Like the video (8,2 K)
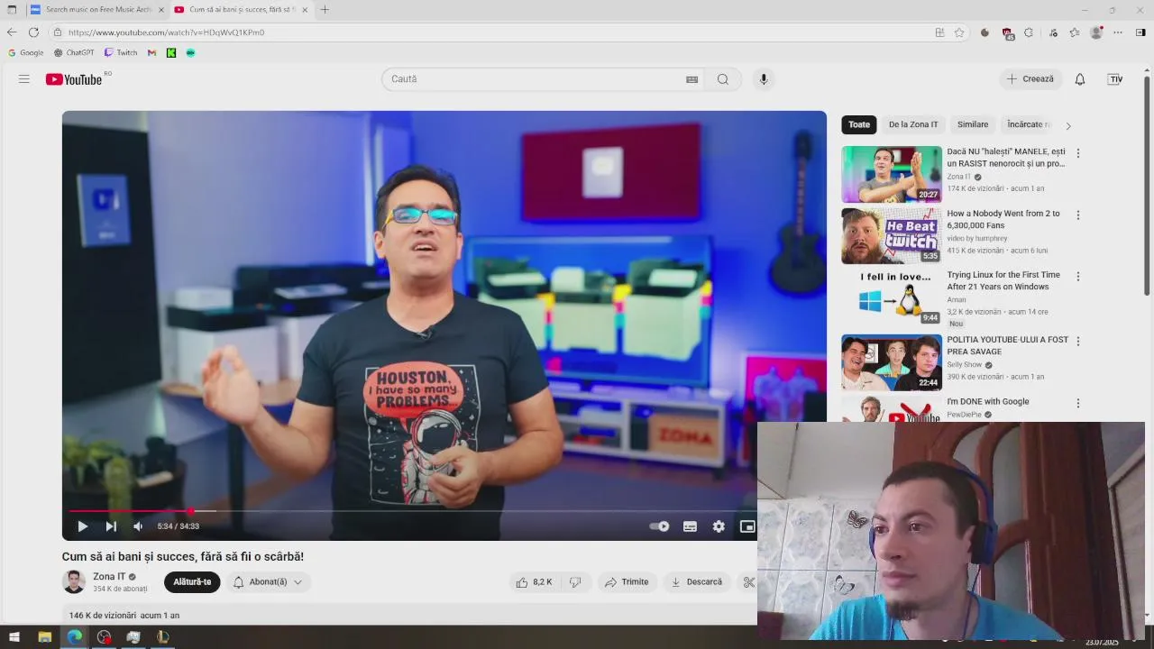1154x649 pixels. pyautogui.click(x=534, y=582)
